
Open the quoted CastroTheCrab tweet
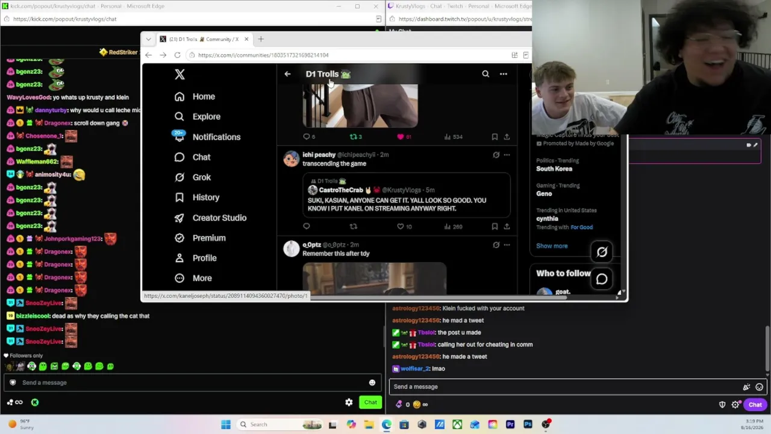(x=407, y=195)
